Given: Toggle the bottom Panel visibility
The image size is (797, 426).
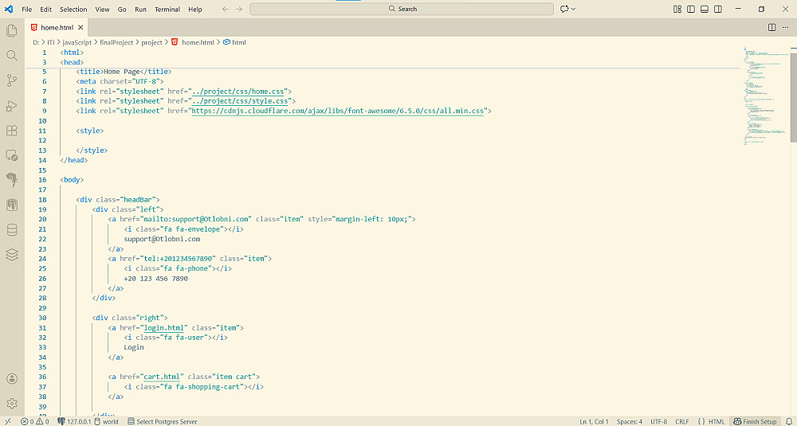Looking at the screenshot, I should (x=704, y=9).
